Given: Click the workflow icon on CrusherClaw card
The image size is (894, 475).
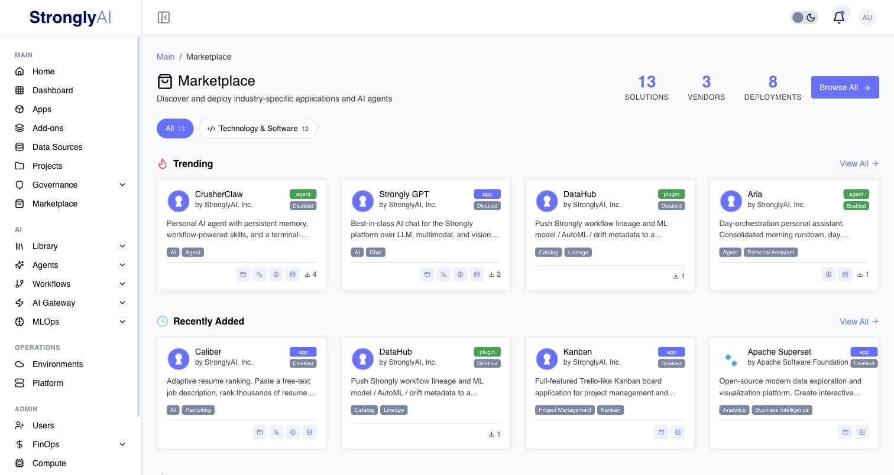Looking at the screenshot, I should click(260, 274).
